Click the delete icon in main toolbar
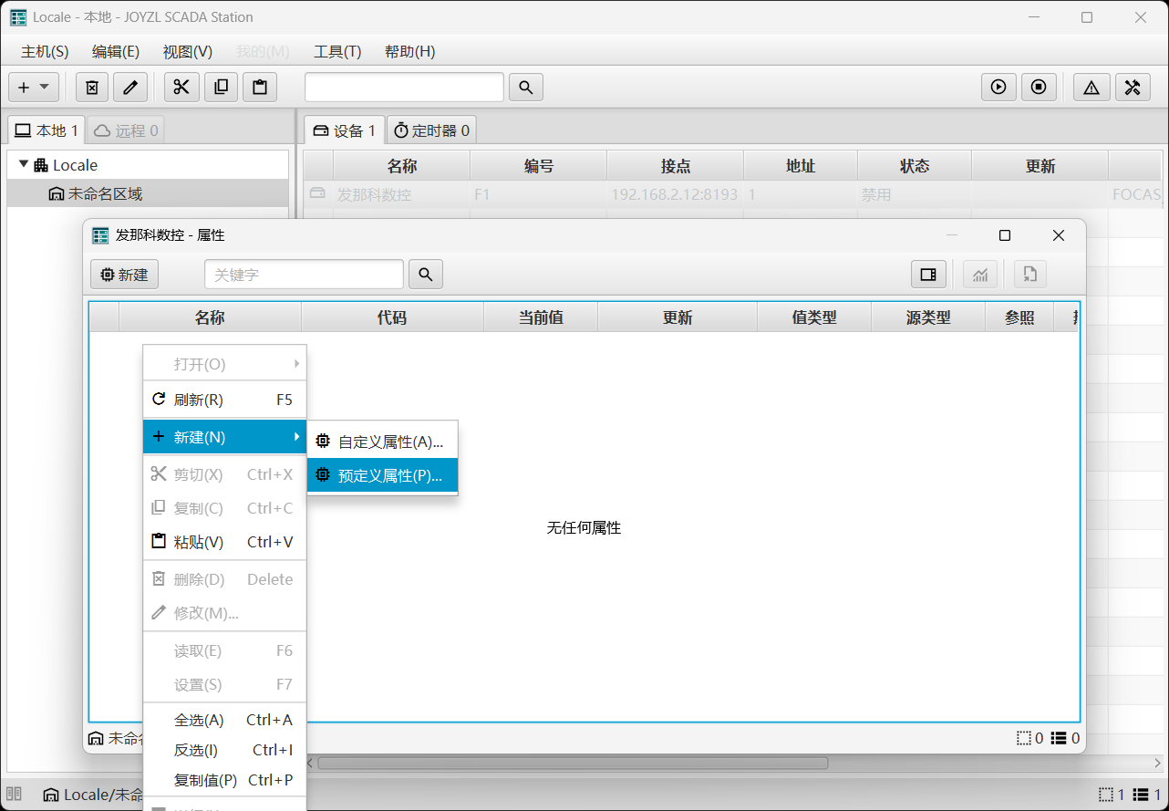This screenshot has height=811, width=1169. point(92,87)
